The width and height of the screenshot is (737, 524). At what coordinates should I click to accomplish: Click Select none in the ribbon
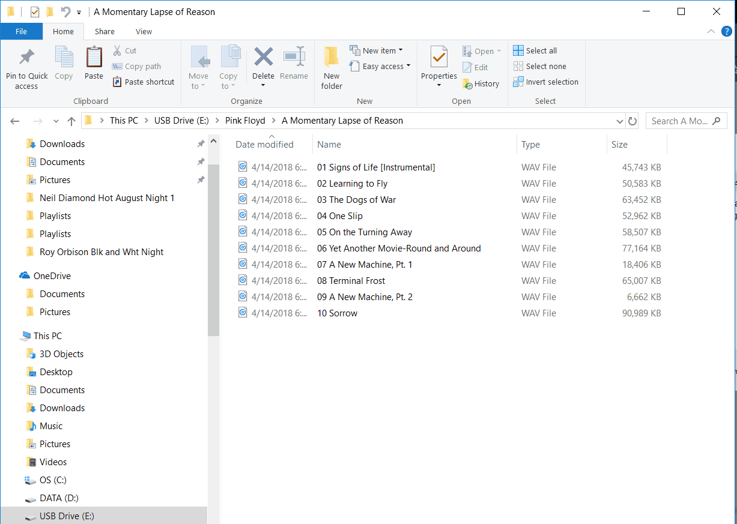(540, 66)
